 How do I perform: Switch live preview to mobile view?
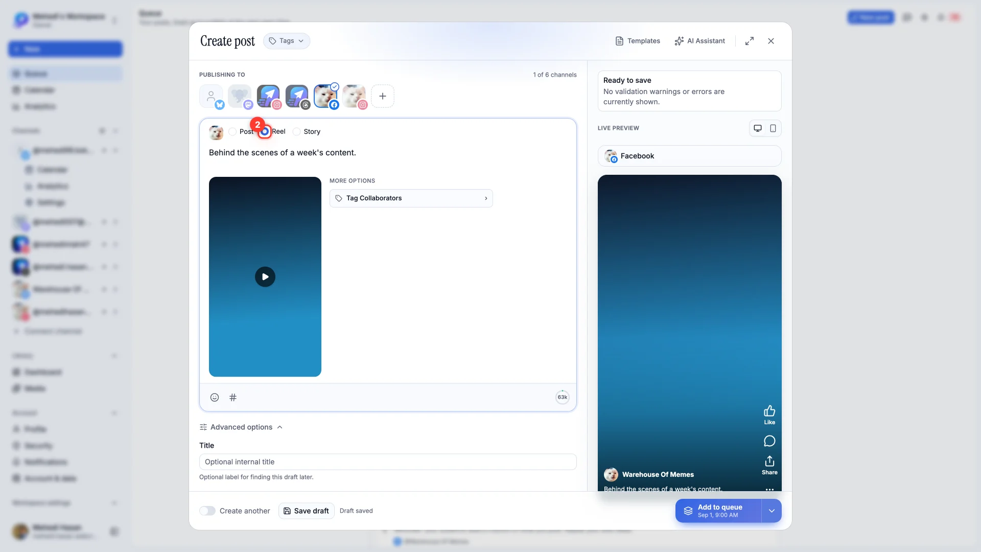[773, 128]
